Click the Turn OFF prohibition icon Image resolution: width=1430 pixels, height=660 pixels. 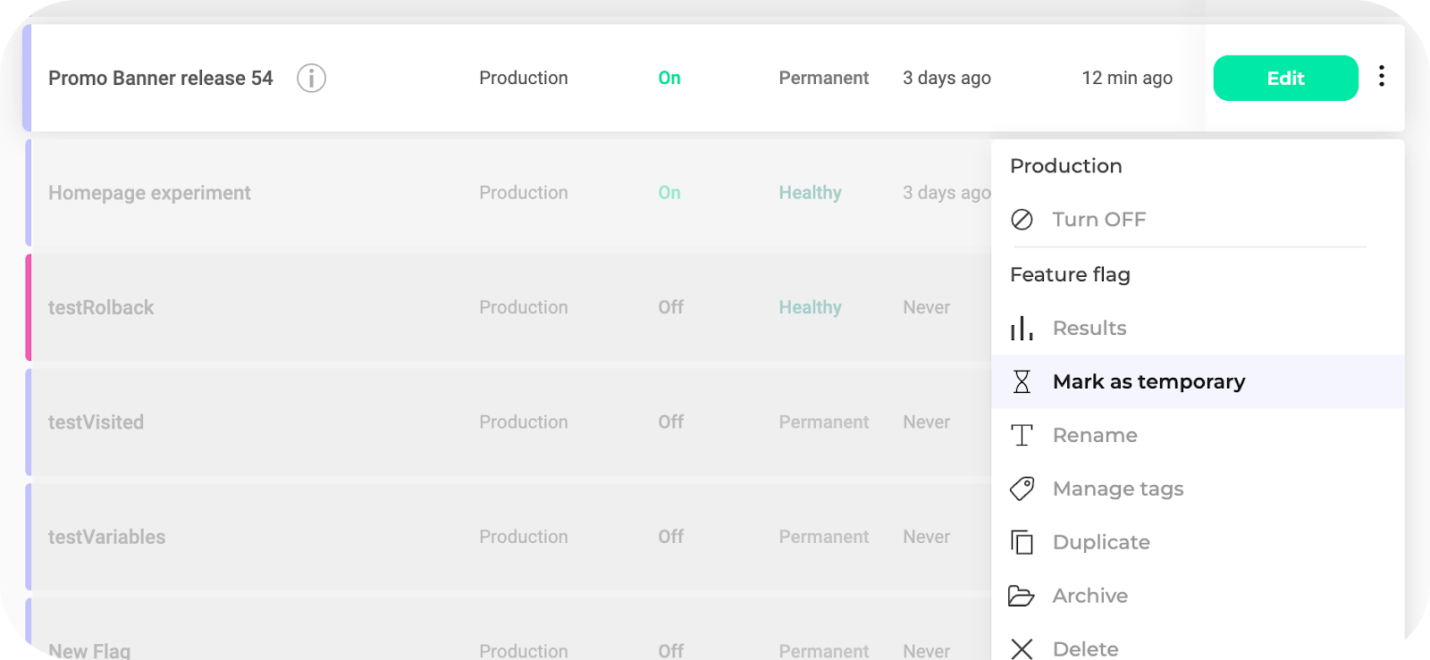pos(1022,220)
